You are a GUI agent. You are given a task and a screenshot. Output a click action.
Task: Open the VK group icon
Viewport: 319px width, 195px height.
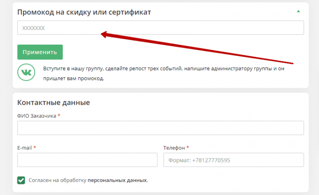[26, 72]
